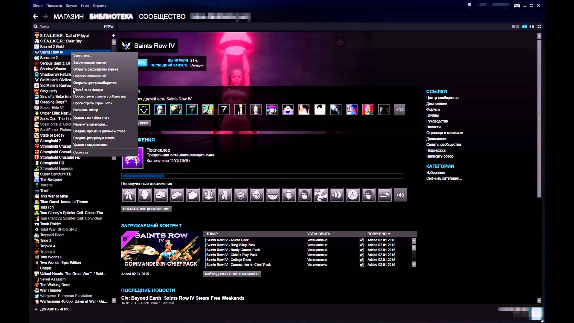Click the main page scroll-down arrow

pos(539,300)
